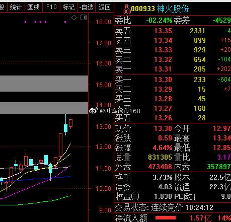Click the 9.00 price axis label
The height and width of the screenshot is (222, 231).
point(105,210)
